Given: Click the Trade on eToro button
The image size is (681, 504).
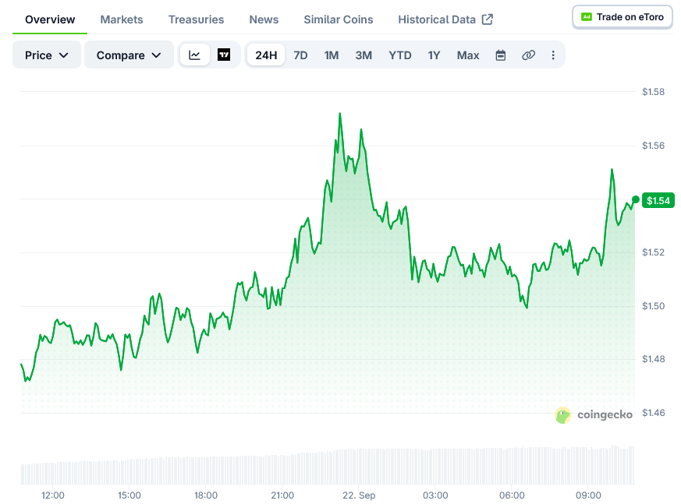Looking at the screenshot, I should [x=622, y=17].
